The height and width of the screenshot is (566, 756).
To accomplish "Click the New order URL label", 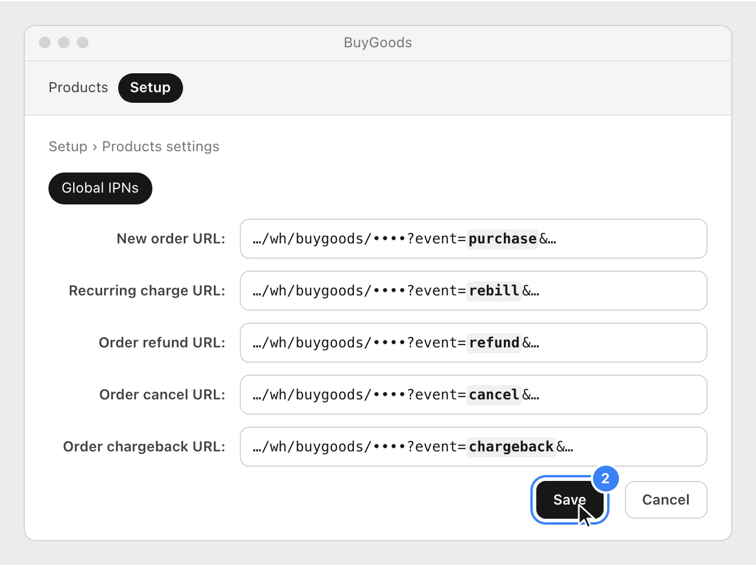I will 171,239.
